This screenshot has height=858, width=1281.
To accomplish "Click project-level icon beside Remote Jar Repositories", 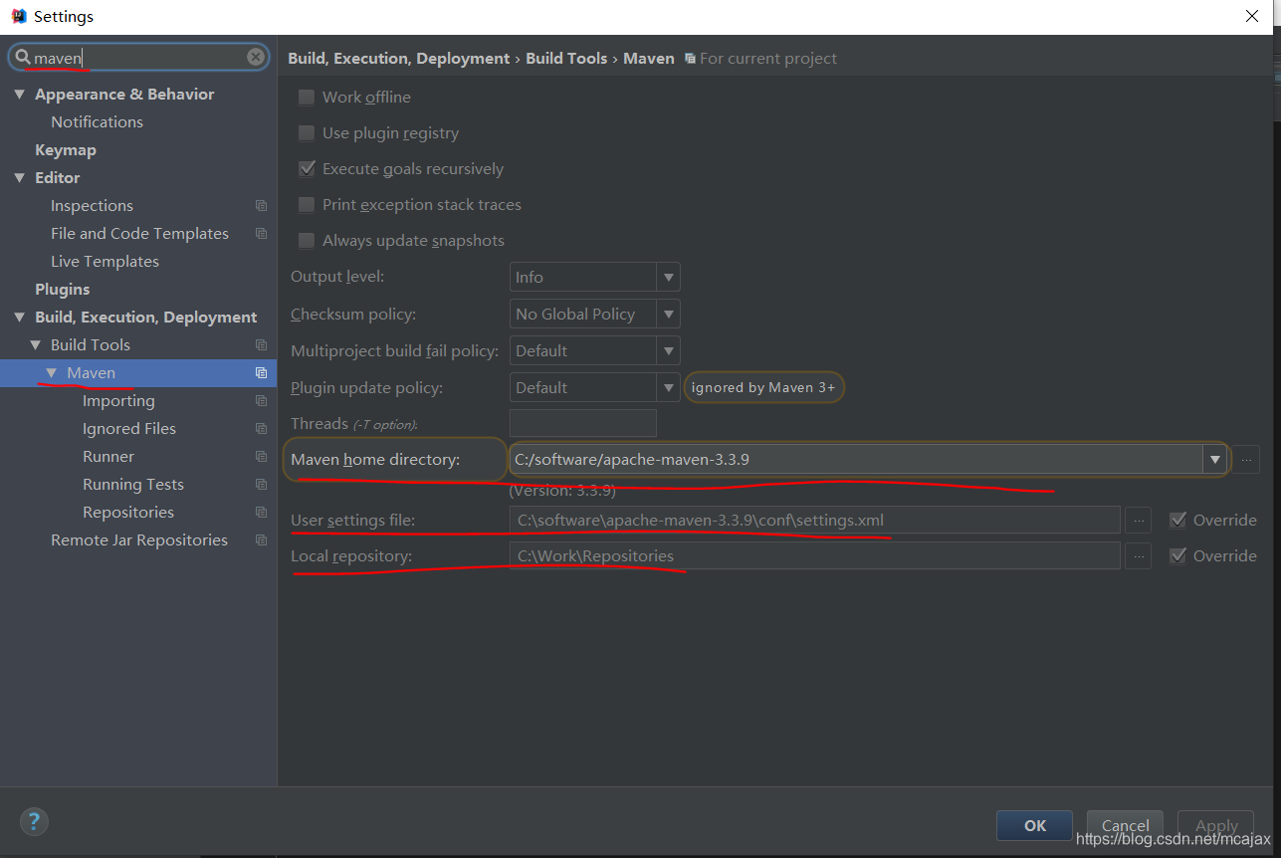I will point(261,540).
